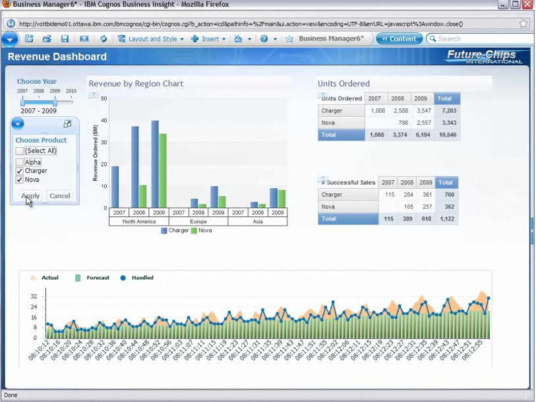Screen dimensions: 536x402
Task: Click the Revenue Dashboard heading
Action: 57,57
